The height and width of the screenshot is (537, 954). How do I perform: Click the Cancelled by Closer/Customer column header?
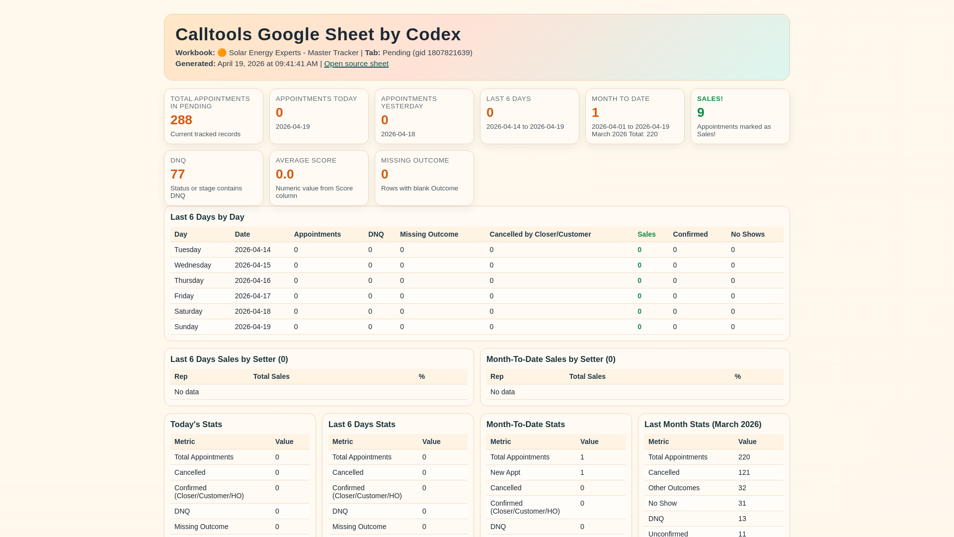pos(540,234)
